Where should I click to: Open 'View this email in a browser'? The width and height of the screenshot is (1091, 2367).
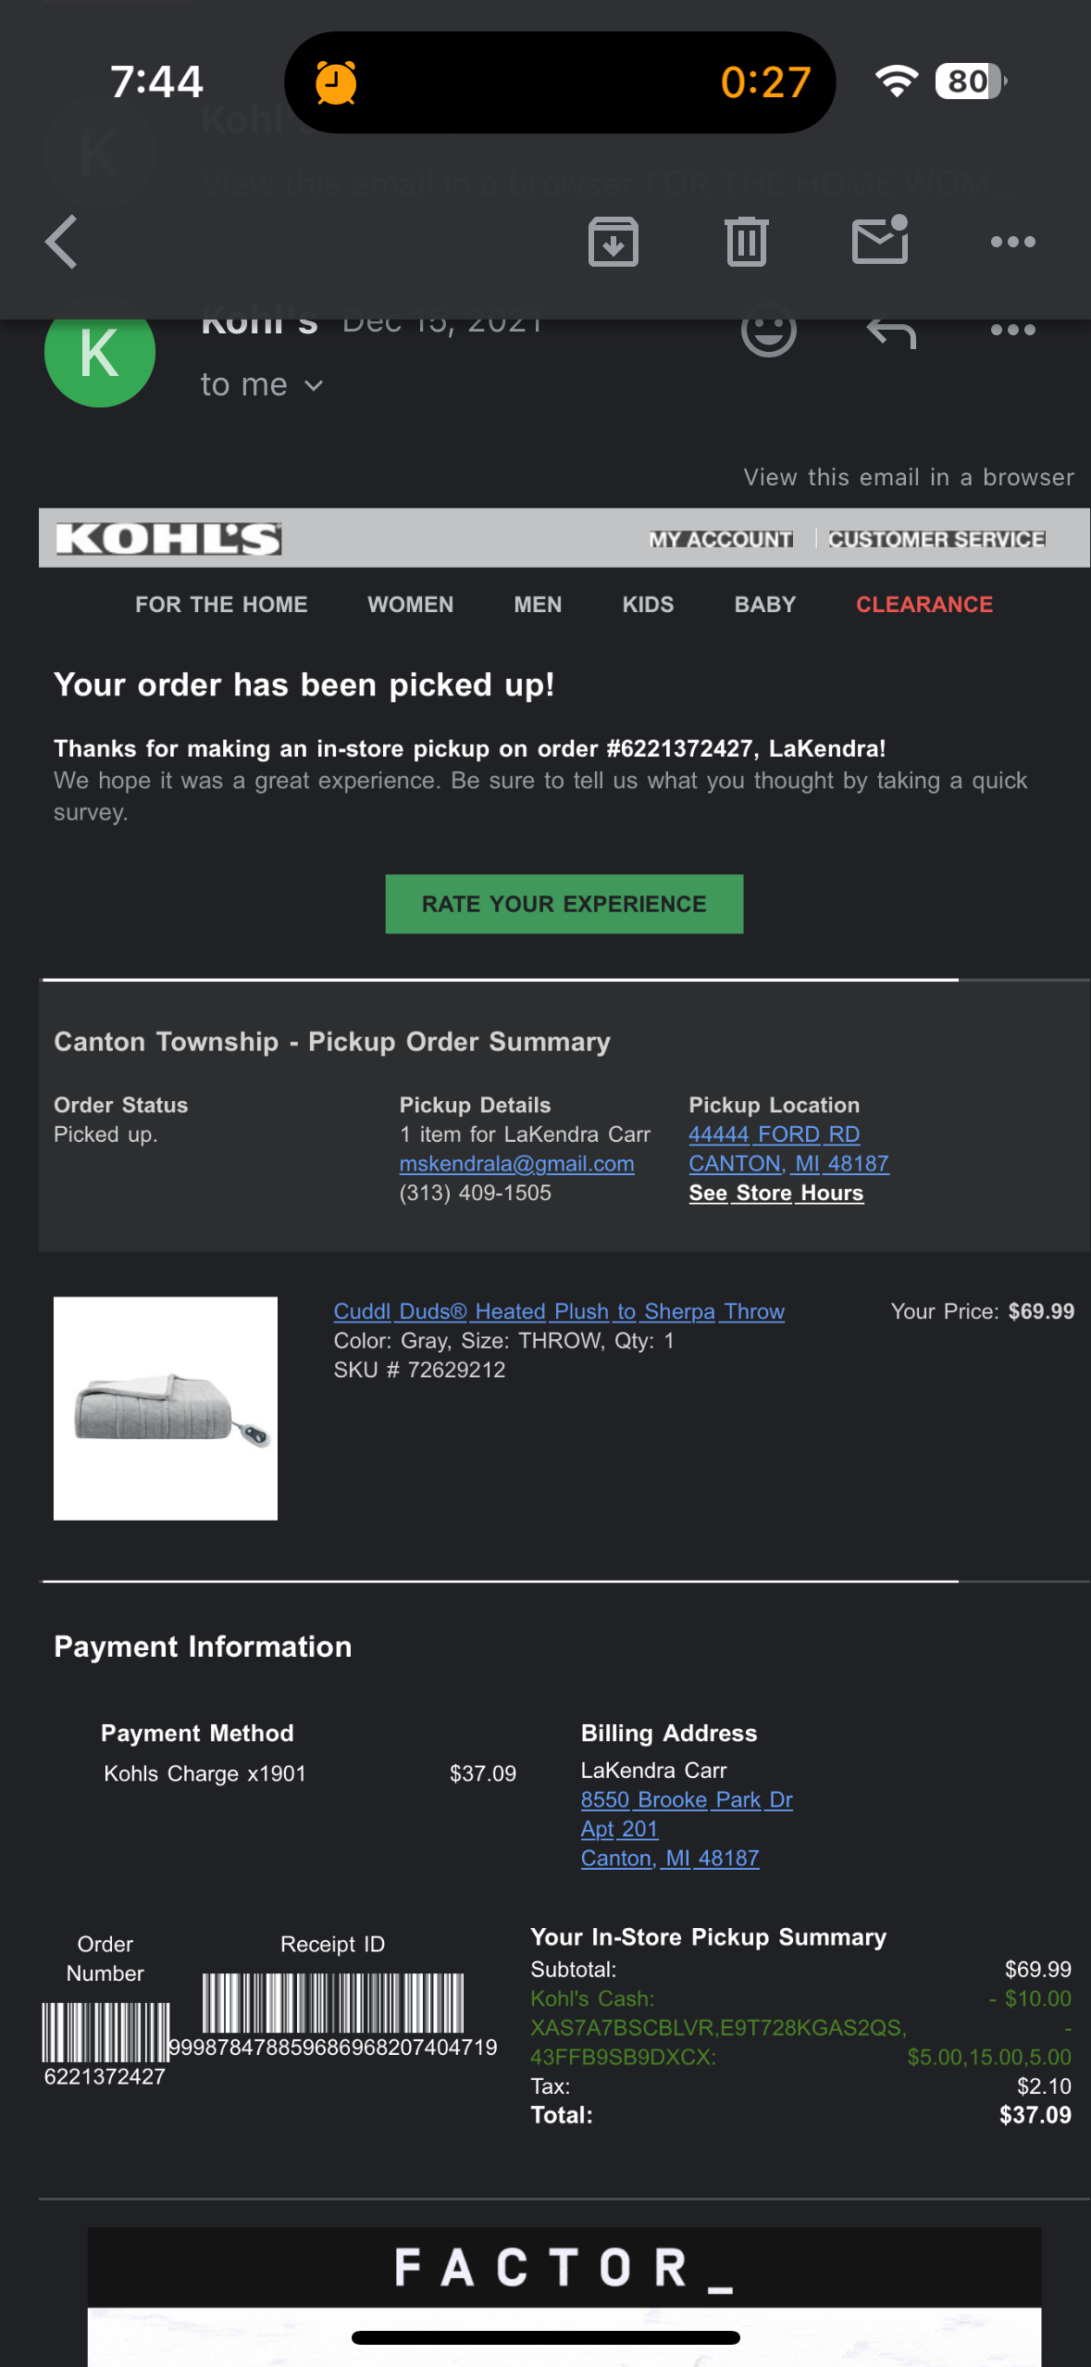click(x=908, y=477)
